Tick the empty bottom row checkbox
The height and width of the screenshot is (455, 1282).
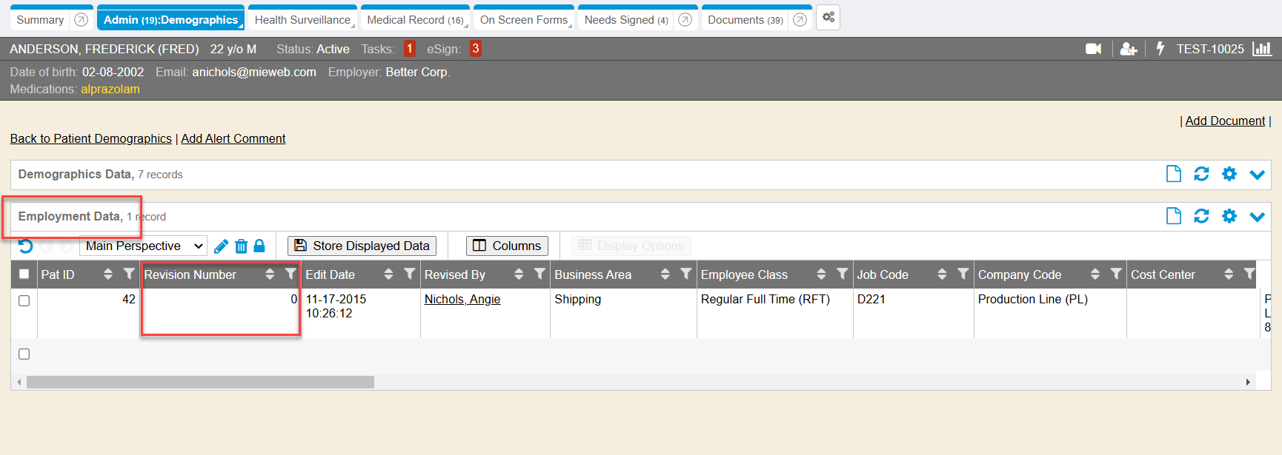coord(24,354)
